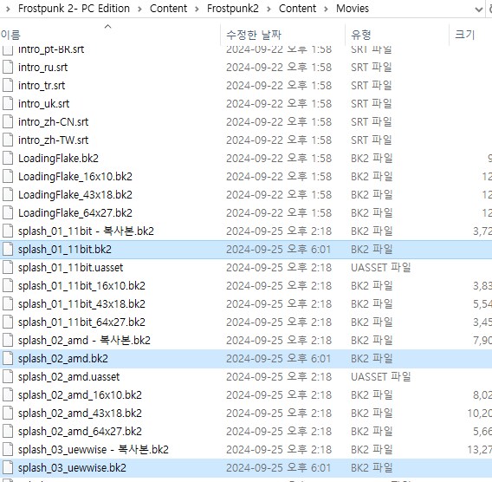Click file icon of intro_tr.srt

[8, 86]
